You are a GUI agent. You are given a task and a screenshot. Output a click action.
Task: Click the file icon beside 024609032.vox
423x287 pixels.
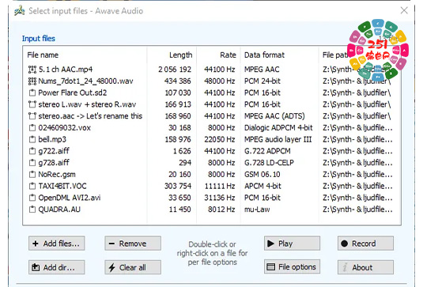click(32, 127)
